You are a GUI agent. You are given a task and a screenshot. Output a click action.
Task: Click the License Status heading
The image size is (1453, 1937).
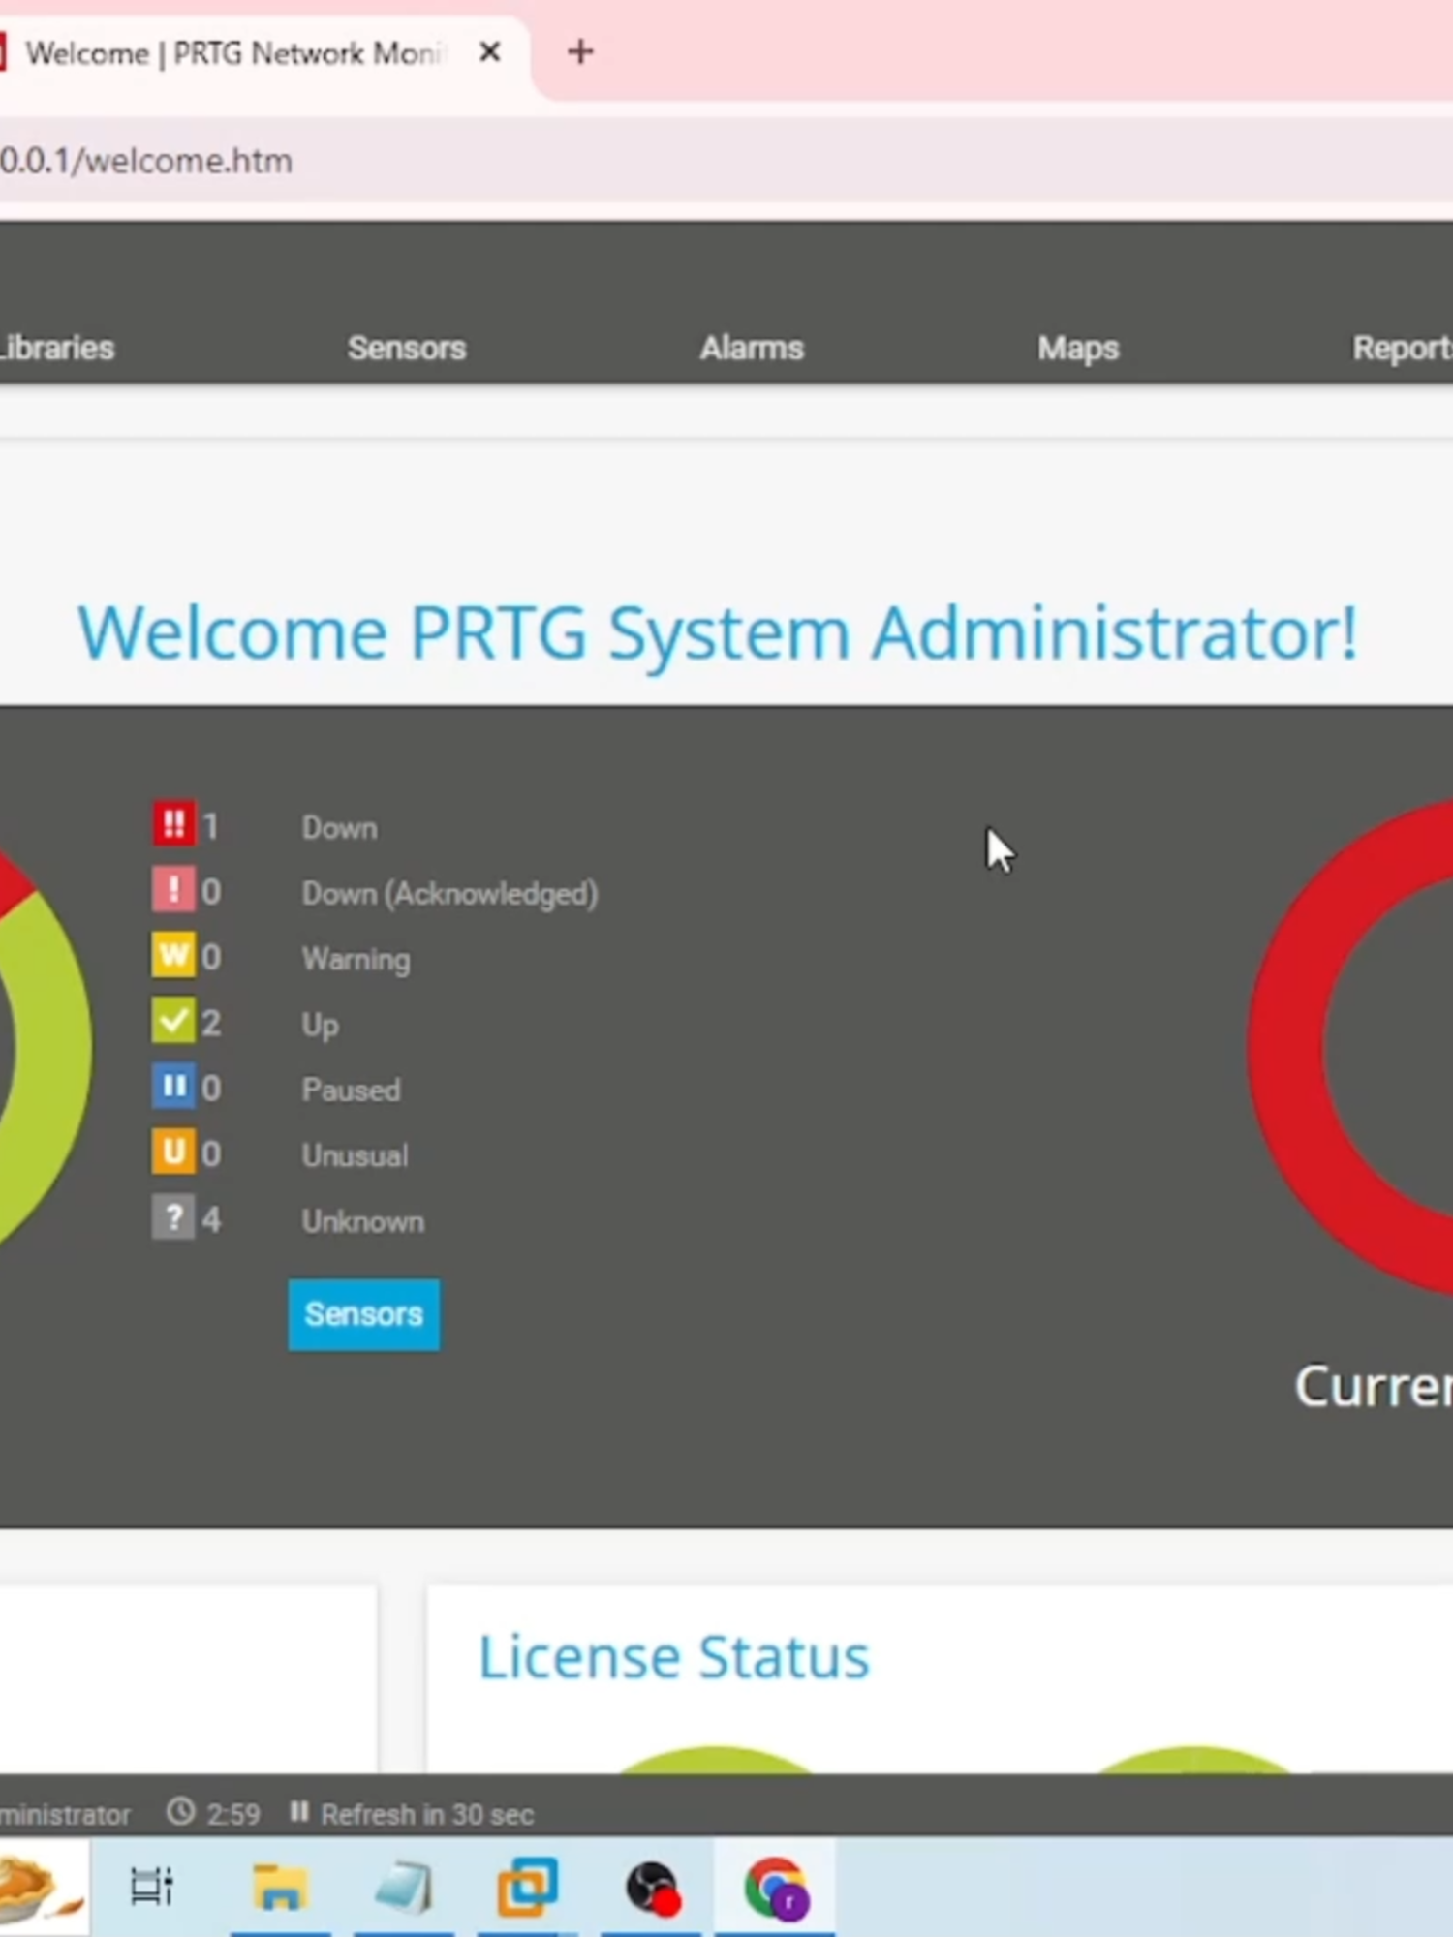674,1657
